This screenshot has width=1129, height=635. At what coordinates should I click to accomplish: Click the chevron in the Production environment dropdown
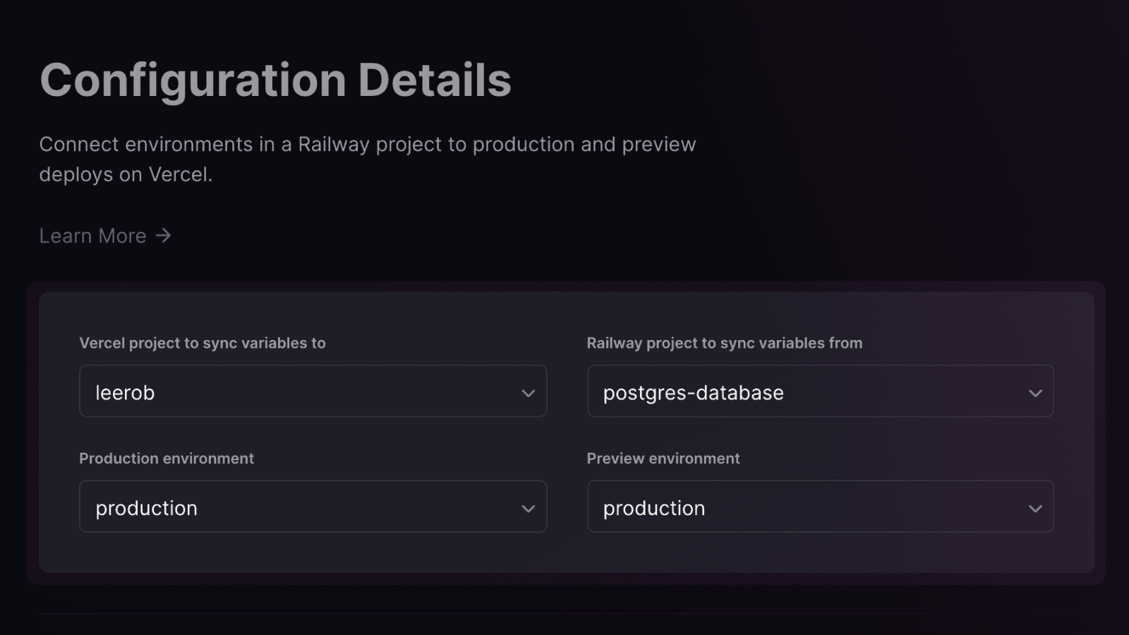[528, 509]
